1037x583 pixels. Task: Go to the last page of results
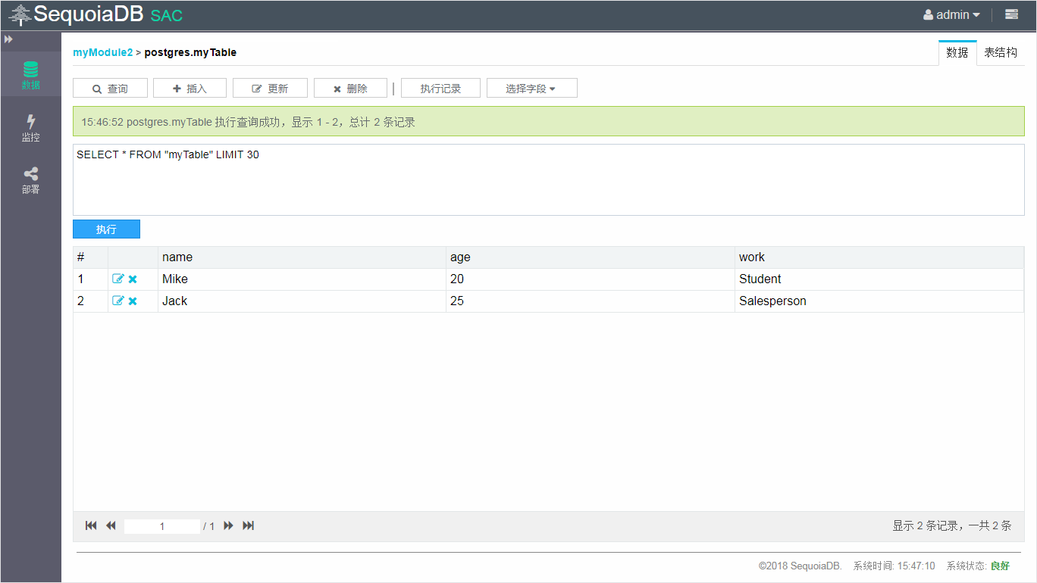[248, 525]
